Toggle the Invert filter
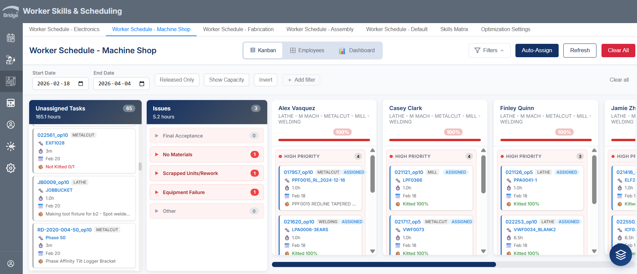 tap(266, 80)
